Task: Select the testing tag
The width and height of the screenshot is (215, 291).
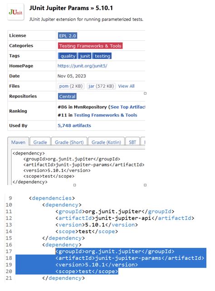Action: (102, 56)
